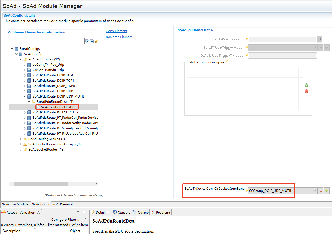The width and height of the screenshot is (332, 234).
Task: Click the expand-all tree icon
Action: click(92, 41)
